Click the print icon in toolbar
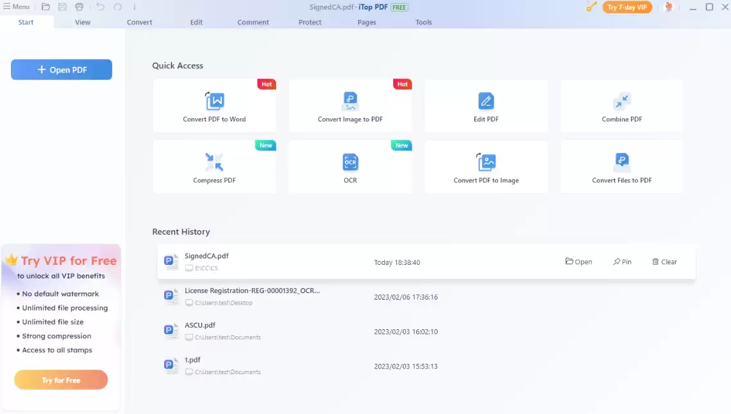The height and width of the screenshot is (414, 731). (79, 7)
